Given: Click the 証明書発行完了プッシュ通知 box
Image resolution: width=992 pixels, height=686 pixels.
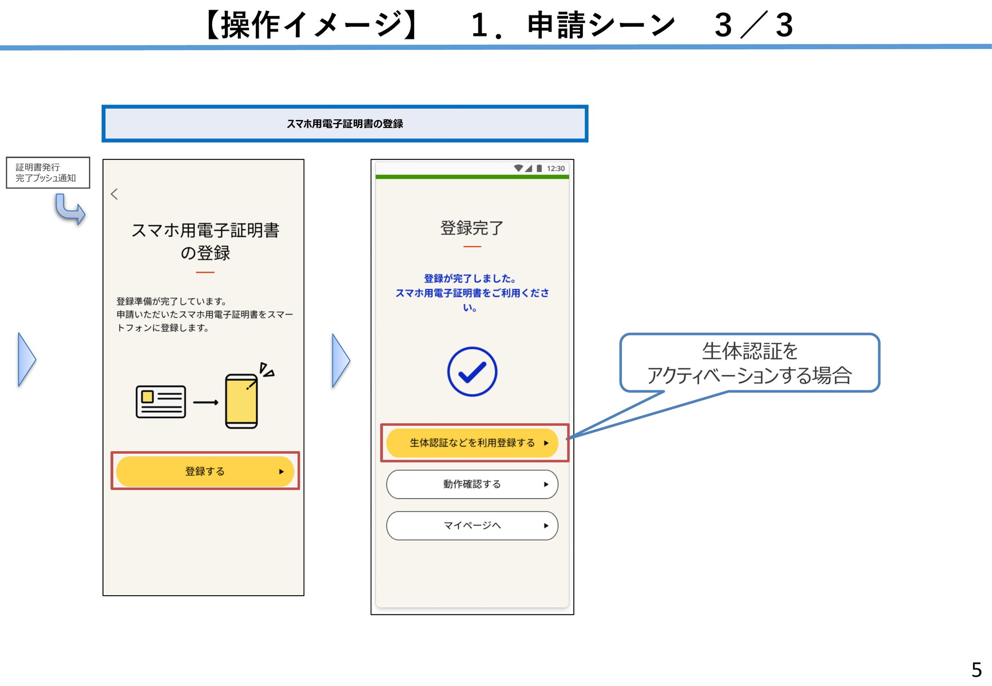Looking at the screenshot, I should [x=48, y=173].
